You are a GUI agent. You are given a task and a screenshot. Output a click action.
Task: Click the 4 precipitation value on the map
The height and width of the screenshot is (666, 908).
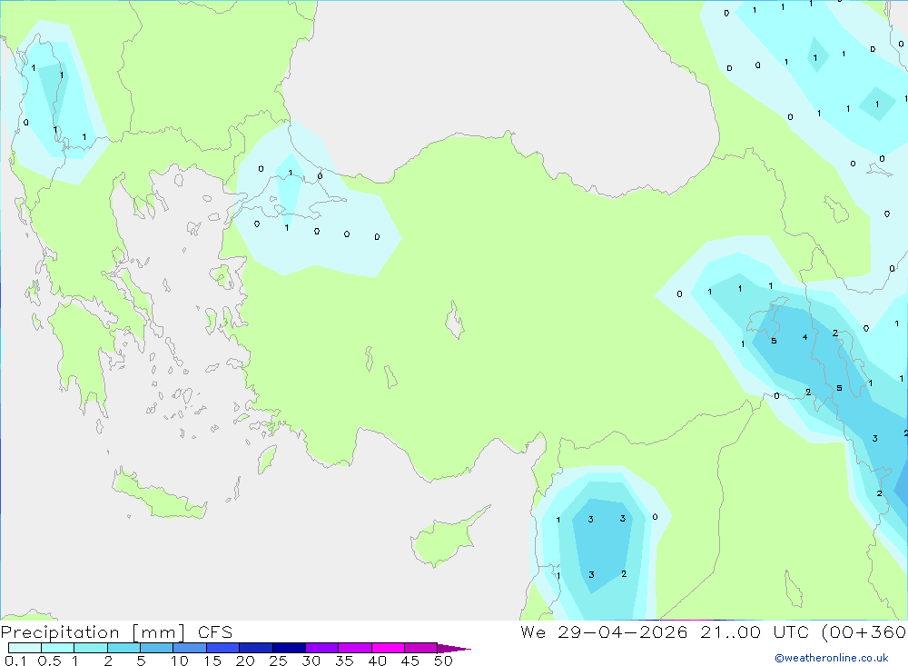(x=804, y=337)
